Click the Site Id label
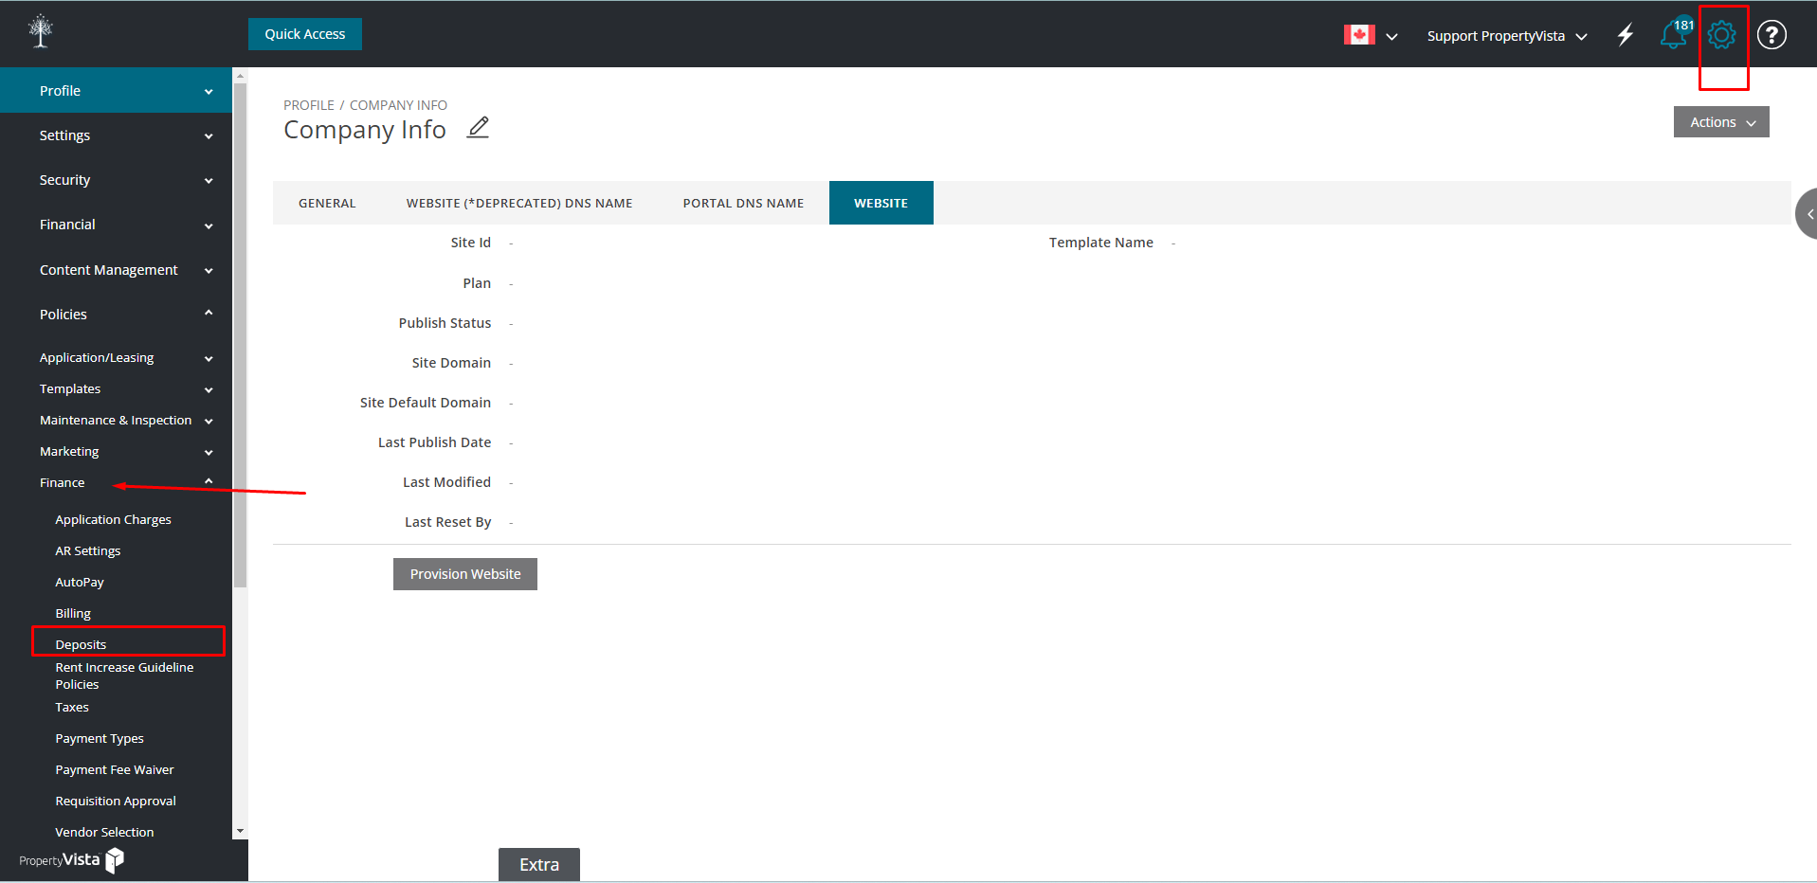Image resolution: width=1817 pixels, height=883 pixels. (471, 243)
